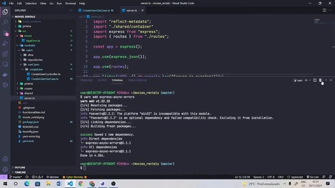Open the Help menu
The image size is (335, 188).
click(x=82, y=4)
